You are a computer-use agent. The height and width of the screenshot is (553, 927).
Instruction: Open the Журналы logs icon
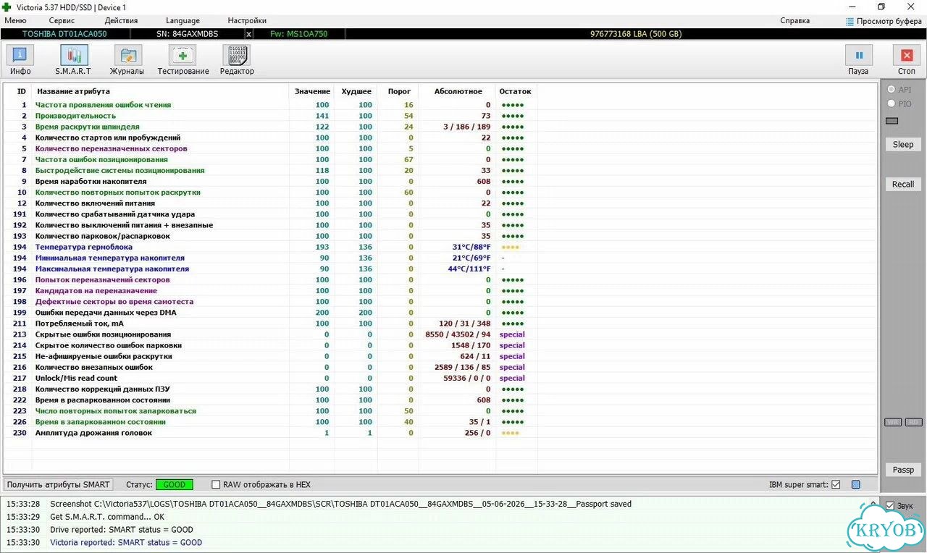[x=127, y=55]
